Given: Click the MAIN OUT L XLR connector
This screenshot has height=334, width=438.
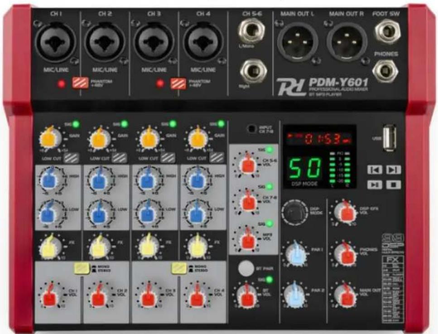Looking at the screenshot, I should (298, 42).
